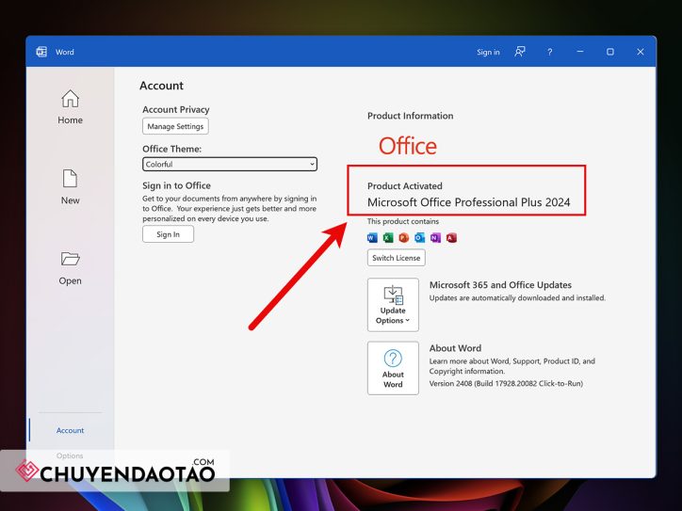Open the Open files page
The height and width of the screenshot is (511, 682).
[x=70, y=267]
